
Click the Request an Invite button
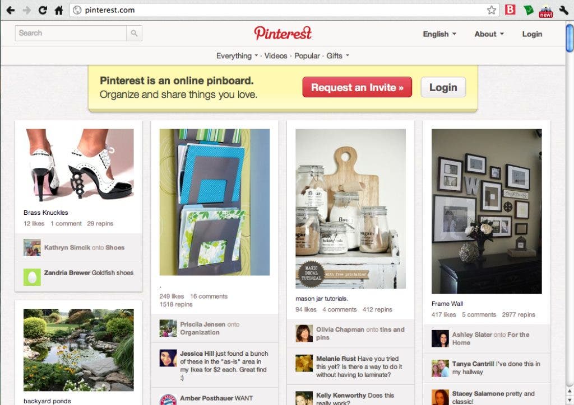357,87
